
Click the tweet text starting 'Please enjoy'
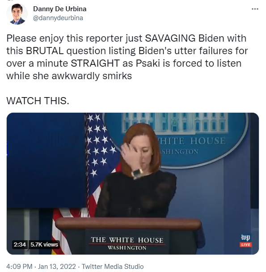pyautogui.click(x=127, y=57)
